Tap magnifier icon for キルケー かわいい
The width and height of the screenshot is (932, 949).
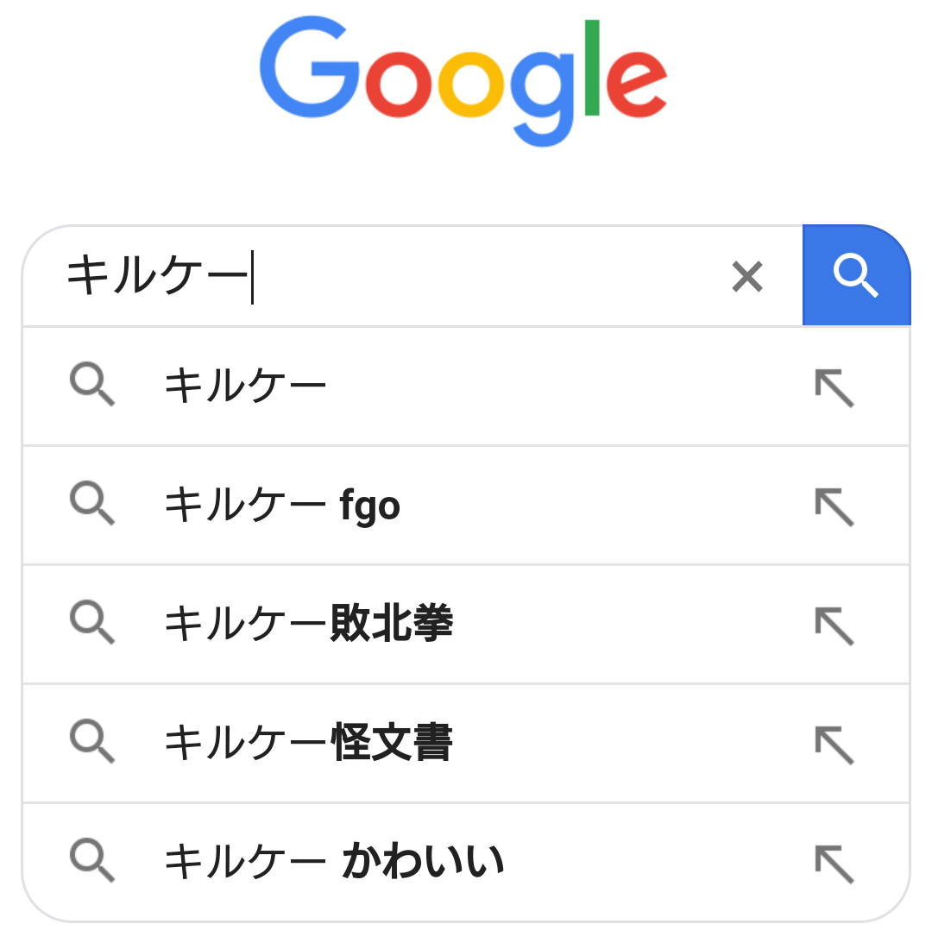(91, 861)
